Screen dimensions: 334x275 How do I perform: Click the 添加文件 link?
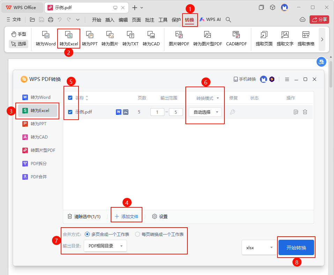click(127, 216)
